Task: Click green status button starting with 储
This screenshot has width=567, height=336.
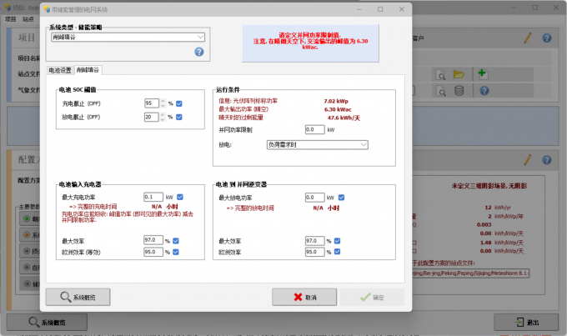Action: click(x=30, y=283)
